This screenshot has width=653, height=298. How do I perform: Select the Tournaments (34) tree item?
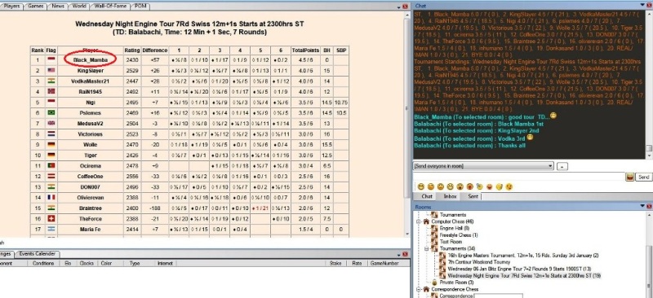458,248
